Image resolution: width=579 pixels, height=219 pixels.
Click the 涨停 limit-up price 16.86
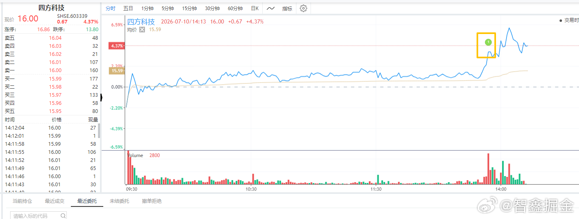(x=43, y=30)
